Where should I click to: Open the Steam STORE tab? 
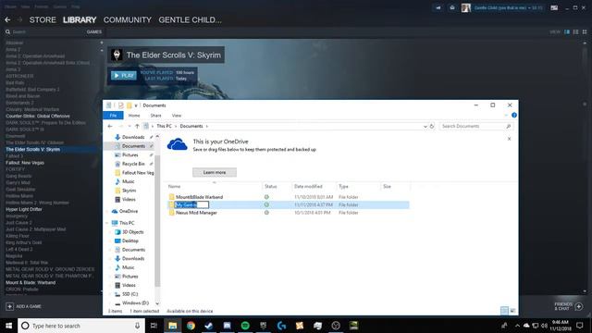click(x=43, y=19)
